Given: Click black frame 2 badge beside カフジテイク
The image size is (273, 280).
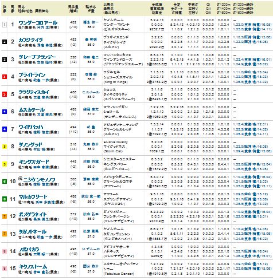Looking at the screenshot, I should (5, 42).
